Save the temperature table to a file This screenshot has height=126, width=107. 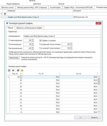coord(18,70)
